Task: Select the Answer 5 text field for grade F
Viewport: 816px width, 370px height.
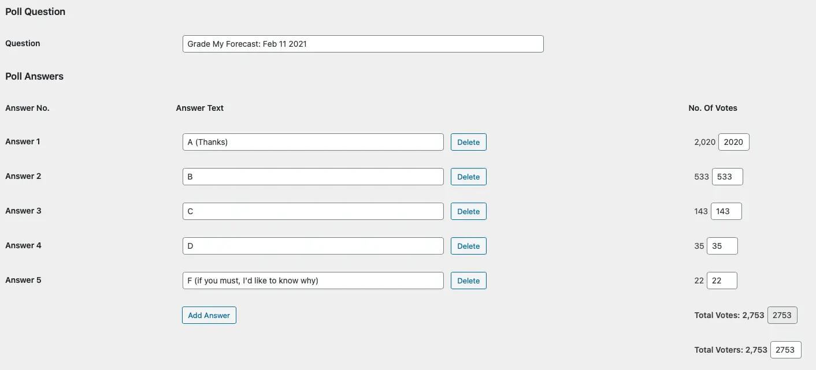Action: pos(313,281)
